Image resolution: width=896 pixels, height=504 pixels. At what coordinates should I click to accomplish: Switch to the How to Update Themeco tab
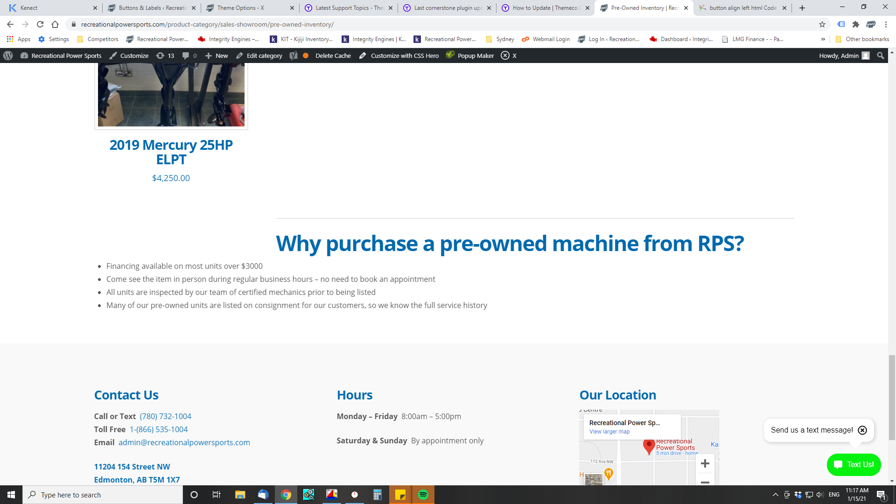tap(545, 8)
